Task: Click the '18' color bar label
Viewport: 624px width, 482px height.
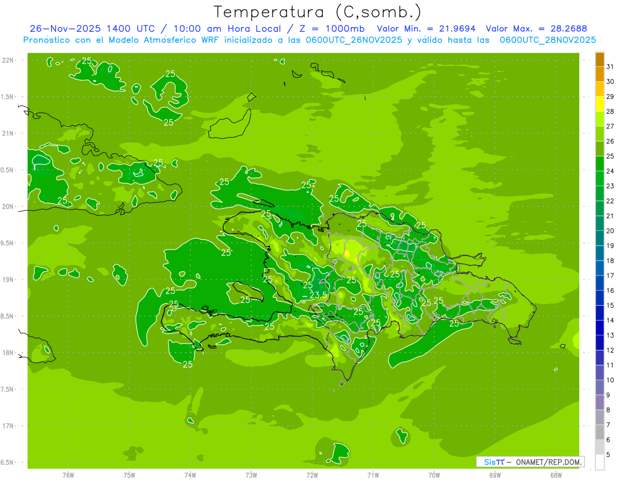Action: tap(610, 260)
